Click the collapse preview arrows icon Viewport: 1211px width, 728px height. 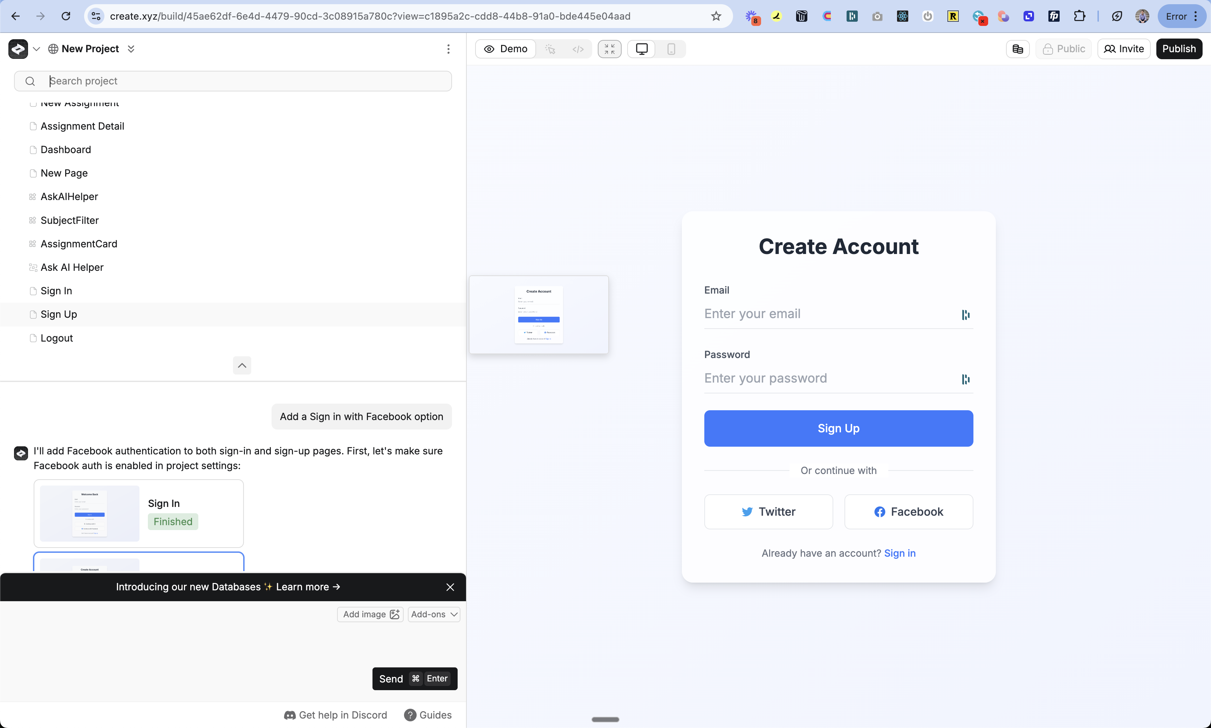609,49
